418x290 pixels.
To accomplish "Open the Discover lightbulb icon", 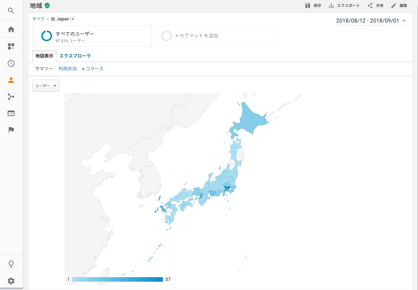I will 11,264.
